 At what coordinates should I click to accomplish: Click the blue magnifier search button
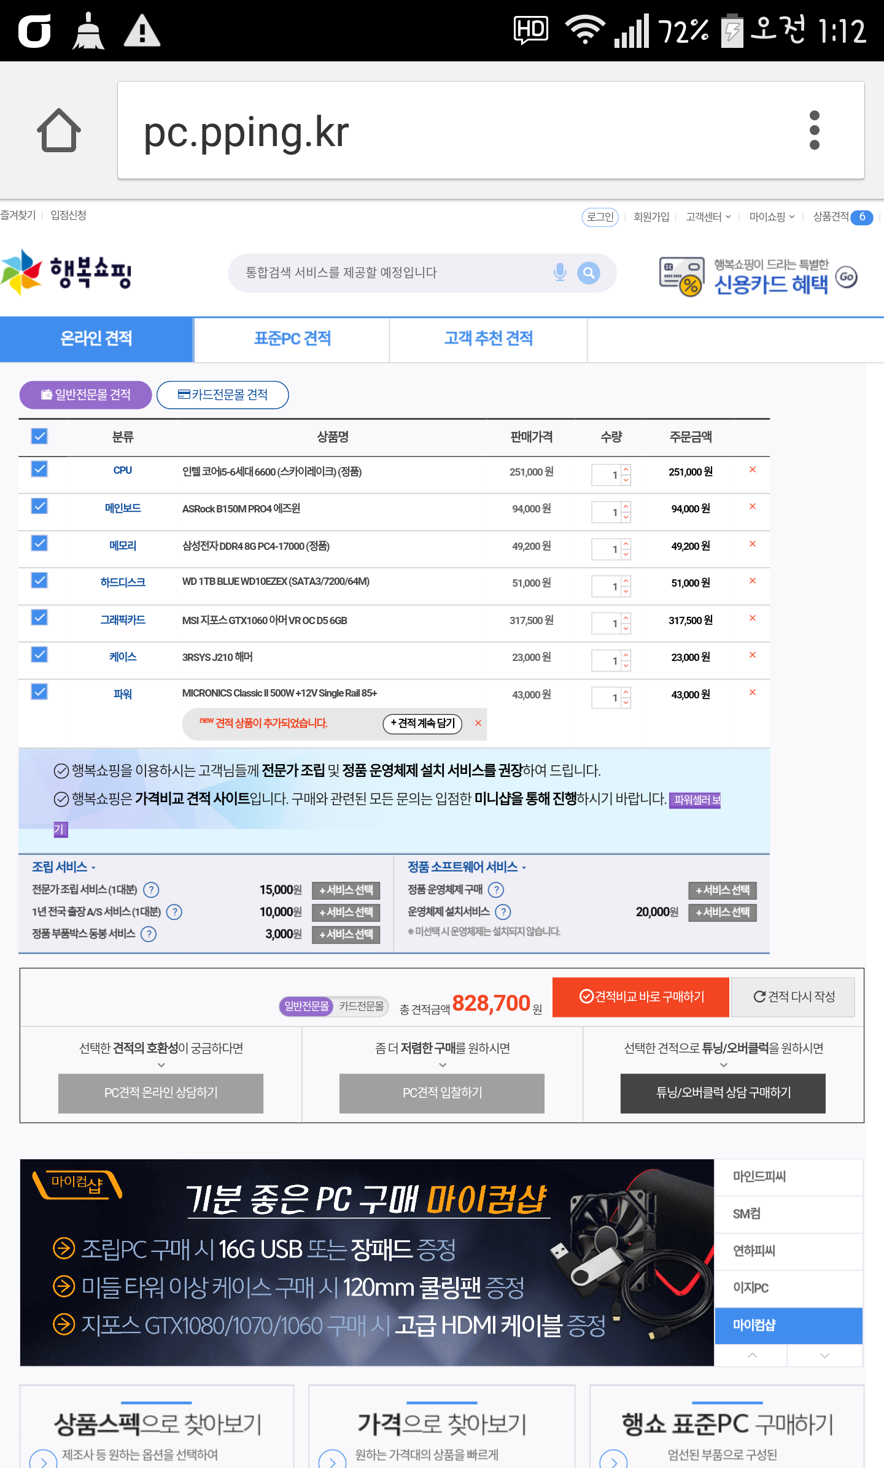588,272
